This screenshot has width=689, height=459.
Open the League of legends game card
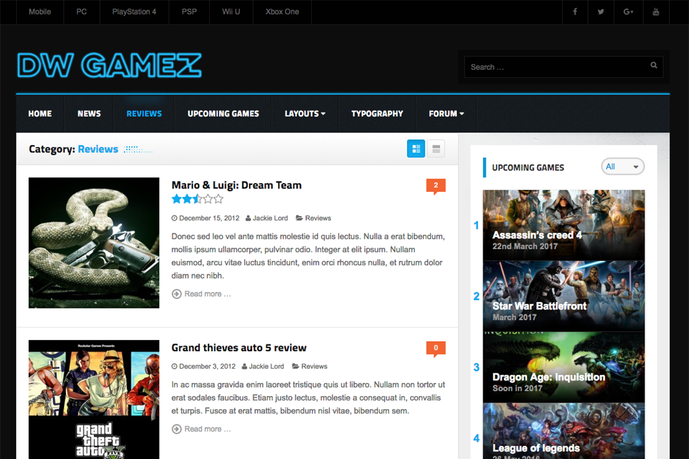(564, 431)
